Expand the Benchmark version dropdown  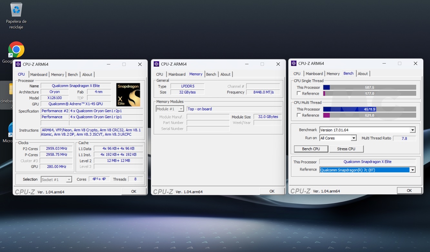pyautogui.click(x=412, y=130)
